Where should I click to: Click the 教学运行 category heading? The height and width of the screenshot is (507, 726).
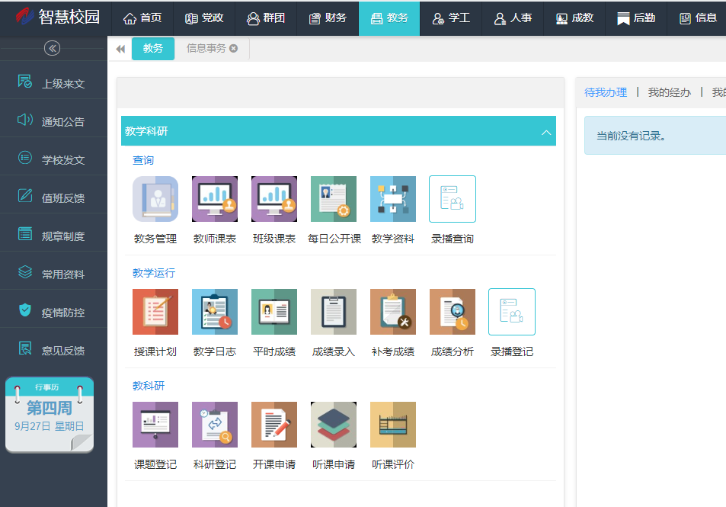click(x=154, y=273)
